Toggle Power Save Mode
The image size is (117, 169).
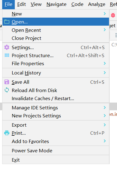(x=56, y=150)
